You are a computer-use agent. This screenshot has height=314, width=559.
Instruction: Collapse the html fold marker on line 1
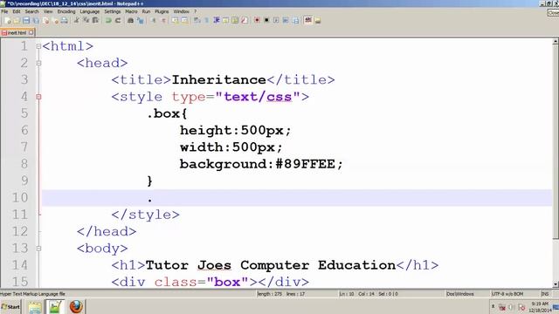[38, 46]
